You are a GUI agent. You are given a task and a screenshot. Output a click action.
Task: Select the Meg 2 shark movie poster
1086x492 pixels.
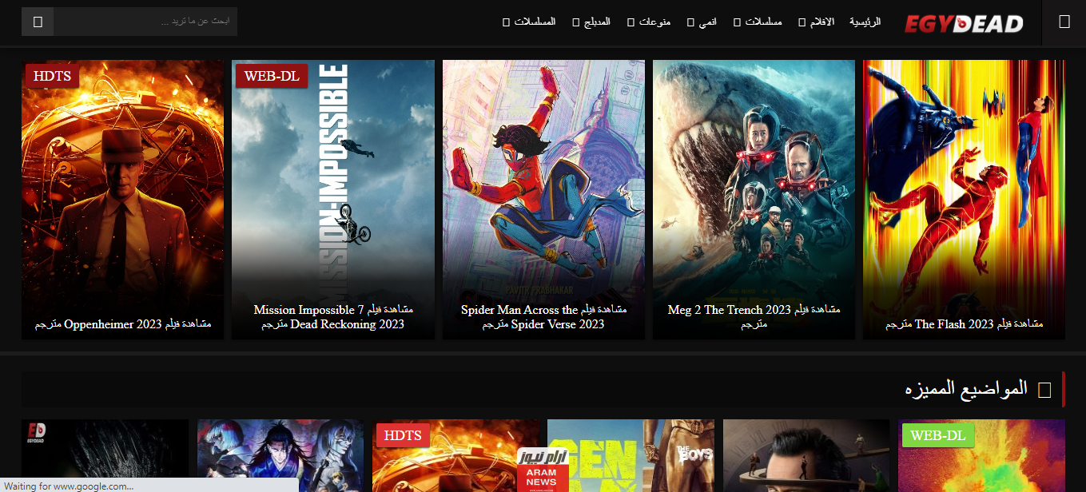(x=754, y=200)
